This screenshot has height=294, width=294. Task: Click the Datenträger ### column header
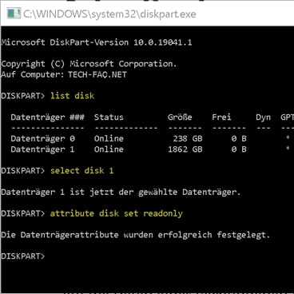(48, 117)
